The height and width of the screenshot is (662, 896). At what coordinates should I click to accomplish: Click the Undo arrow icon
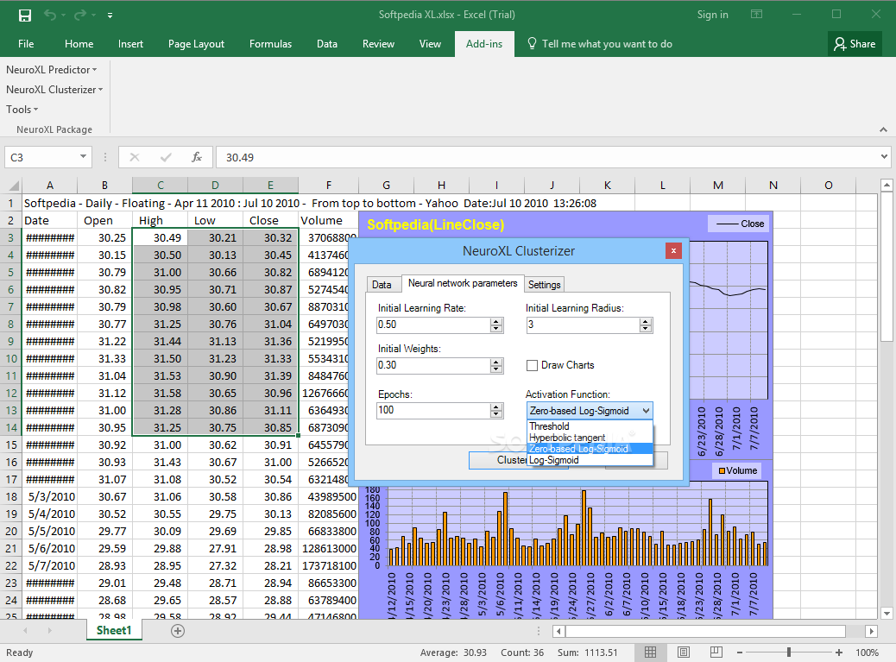tap(50, 16)
